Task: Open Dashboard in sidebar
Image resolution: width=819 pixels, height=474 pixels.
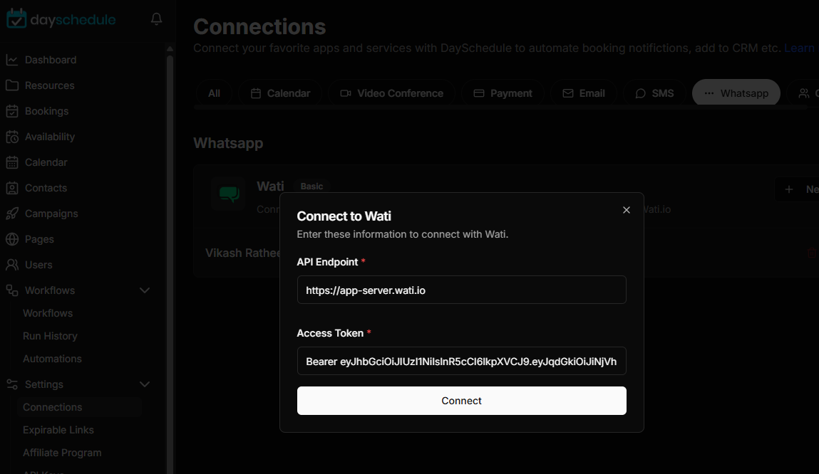Action: [x=51, y=60]
